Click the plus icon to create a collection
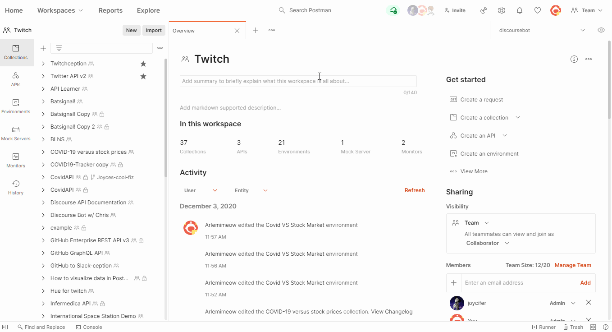Viewport: 612px width, 332px height. [43, 48]
